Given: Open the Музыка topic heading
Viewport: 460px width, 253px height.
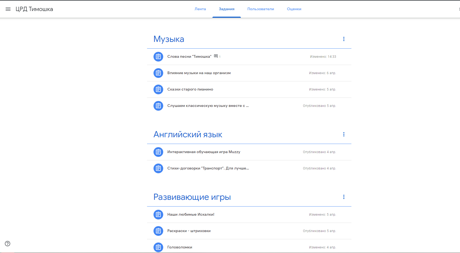Looking at the screenshot, I should (169, 39).
